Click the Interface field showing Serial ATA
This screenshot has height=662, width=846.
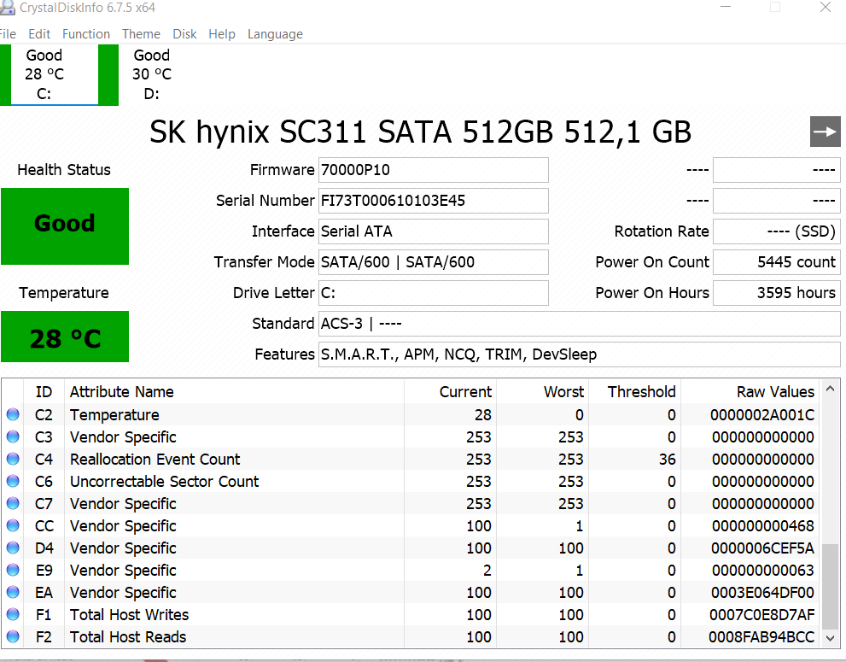(434, 231)
